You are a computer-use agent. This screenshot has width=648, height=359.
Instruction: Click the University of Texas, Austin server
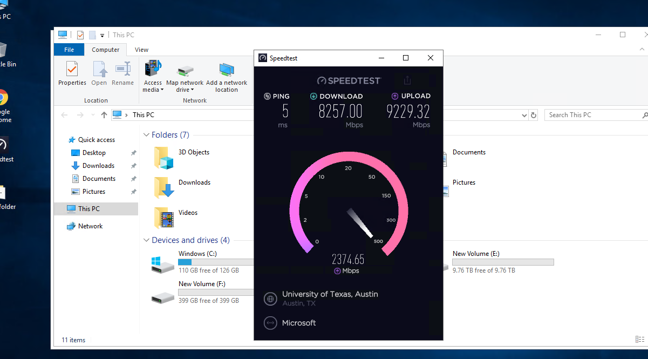pos(330,295)
